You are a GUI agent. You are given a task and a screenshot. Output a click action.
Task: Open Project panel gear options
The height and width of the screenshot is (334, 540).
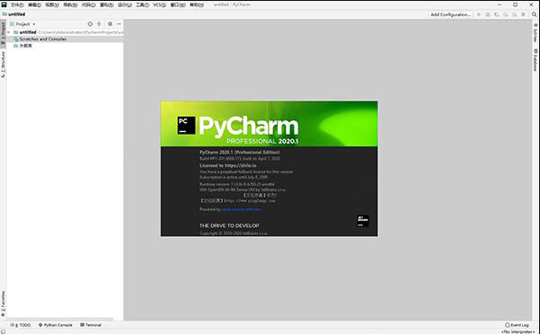pyautogui.click(x=111, y=23)
